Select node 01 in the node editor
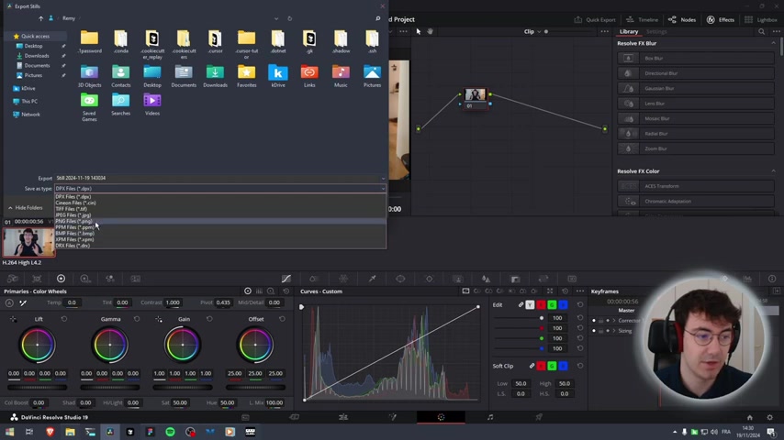Image resolution: width=784 pixels, height=440 pixels. click(475, 97)
